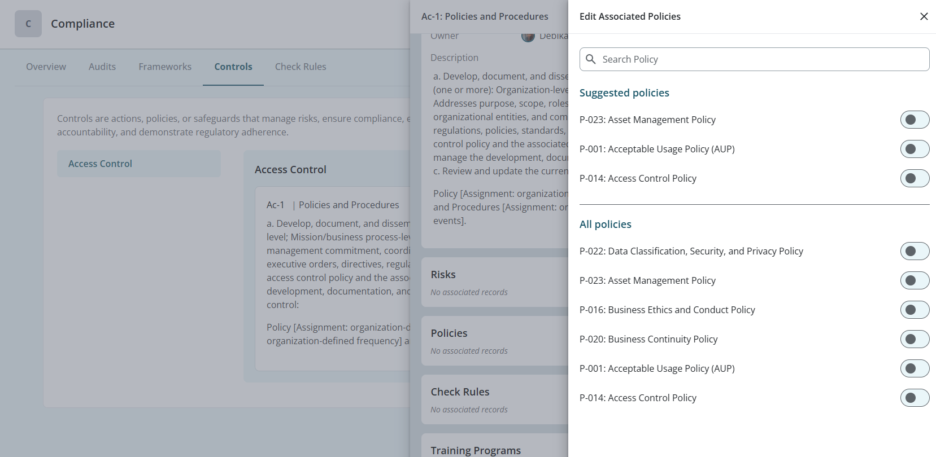Click Debika's owner avatar

click(528, 36)
